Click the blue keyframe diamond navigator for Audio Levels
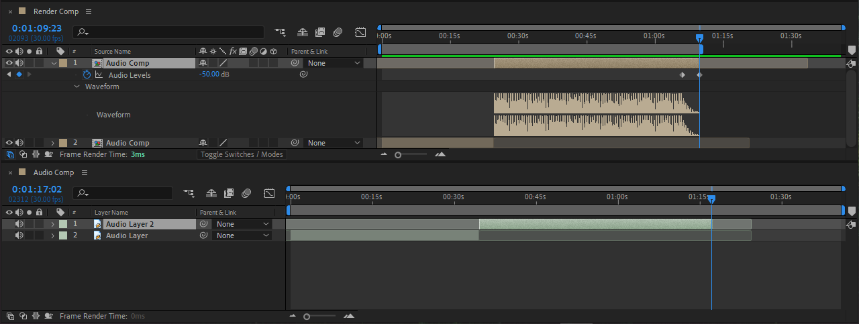 click(x=19, y=74)
